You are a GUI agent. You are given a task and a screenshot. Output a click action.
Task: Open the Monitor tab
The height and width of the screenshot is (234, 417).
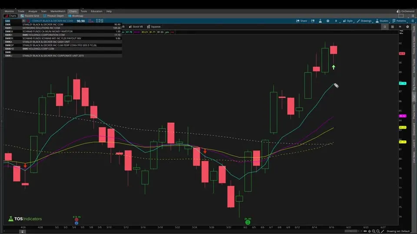pyautogui.click(x=9, y=11)
